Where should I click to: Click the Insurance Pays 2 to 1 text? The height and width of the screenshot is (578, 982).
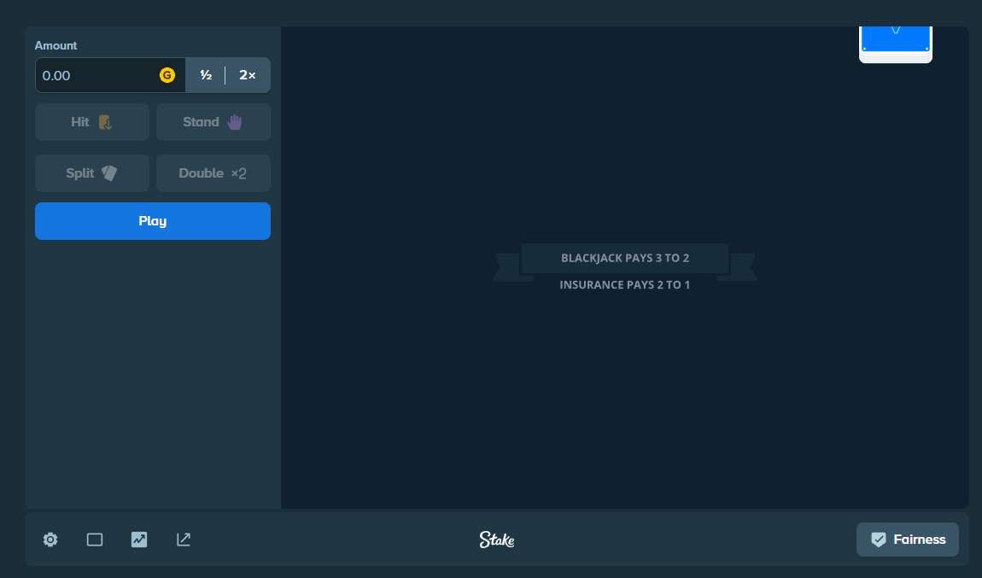click(625, 285)
